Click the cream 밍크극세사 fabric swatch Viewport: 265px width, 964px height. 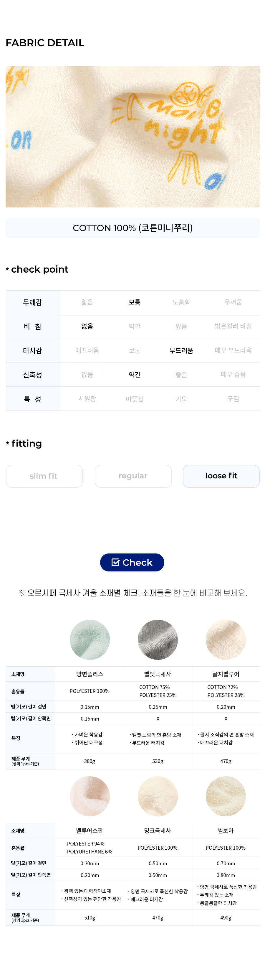click(x=158, y=796)
